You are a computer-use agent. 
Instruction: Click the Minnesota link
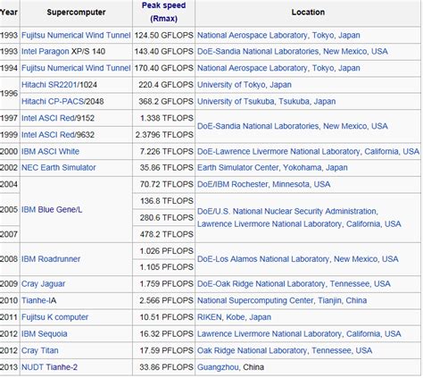(291, 184)
